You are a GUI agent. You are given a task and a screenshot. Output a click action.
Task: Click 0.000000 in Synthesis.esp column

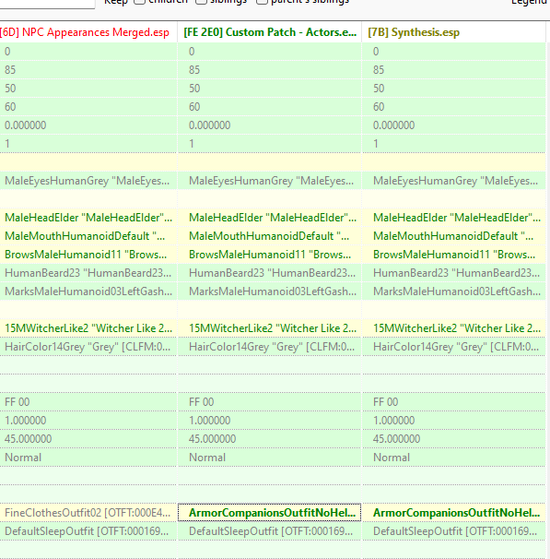tap(453, 125)
